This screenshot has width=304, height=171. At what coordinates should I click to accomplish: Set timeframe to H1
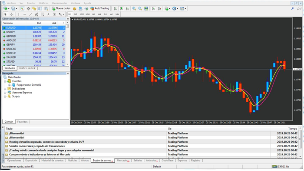click(94, 14)
